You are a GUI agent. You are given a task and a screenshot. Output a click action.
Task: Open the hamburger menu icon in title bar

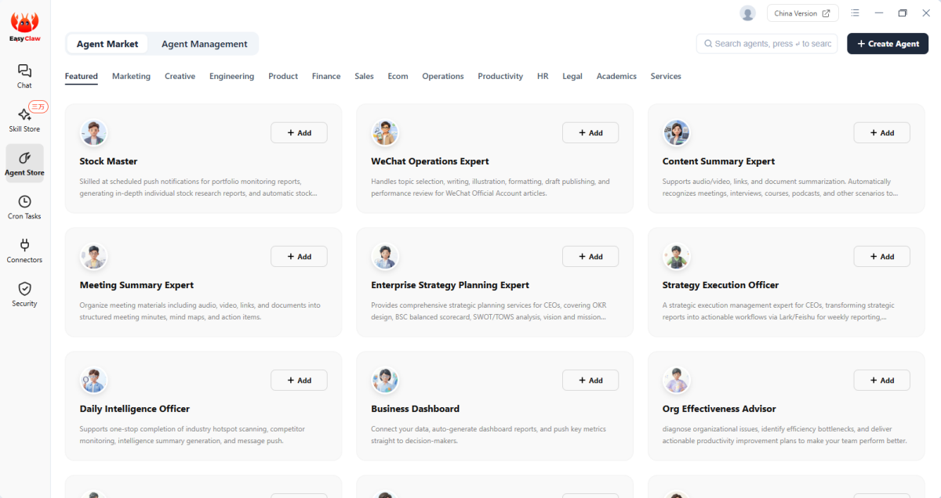point(855,13)
